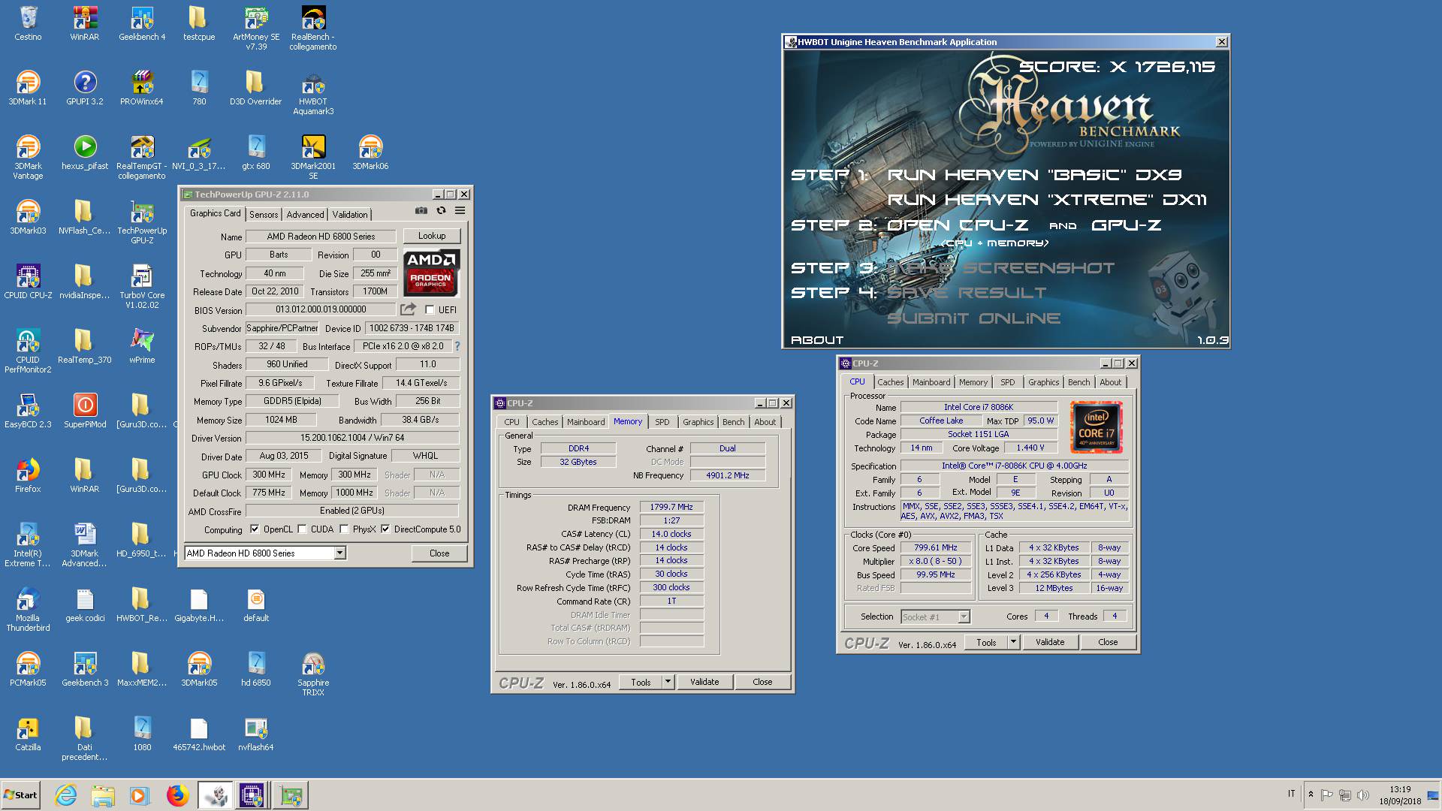The width and height of the screenshot is (1442, 811).
Task: Expand the Tools dropdown arrow in CPU-Z Memory window
Action: (668, 682)
